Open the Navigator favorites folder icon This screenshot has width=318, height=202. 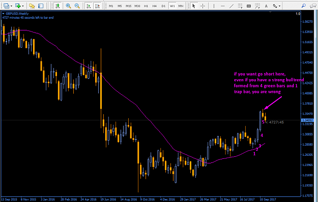coord(32,6)
